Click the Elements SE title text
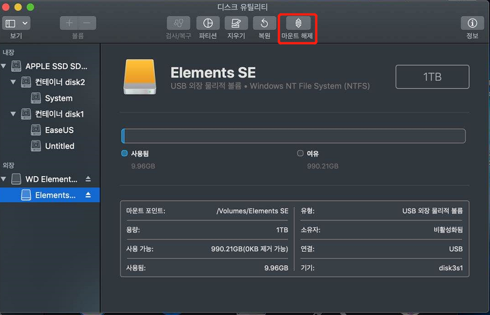This screenshot has height=315, width=490. click(x=213, y=73)
